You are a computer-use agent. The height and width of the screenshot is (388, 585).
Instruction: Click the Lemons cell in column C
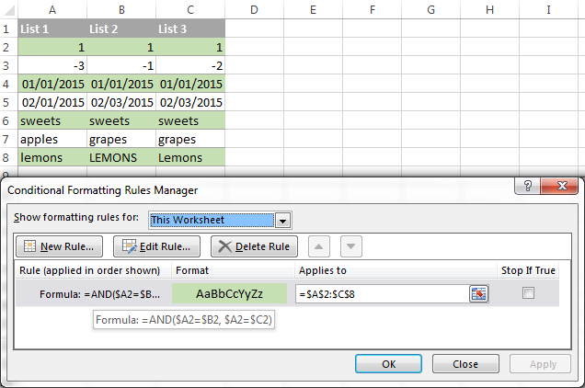(190, 157)
